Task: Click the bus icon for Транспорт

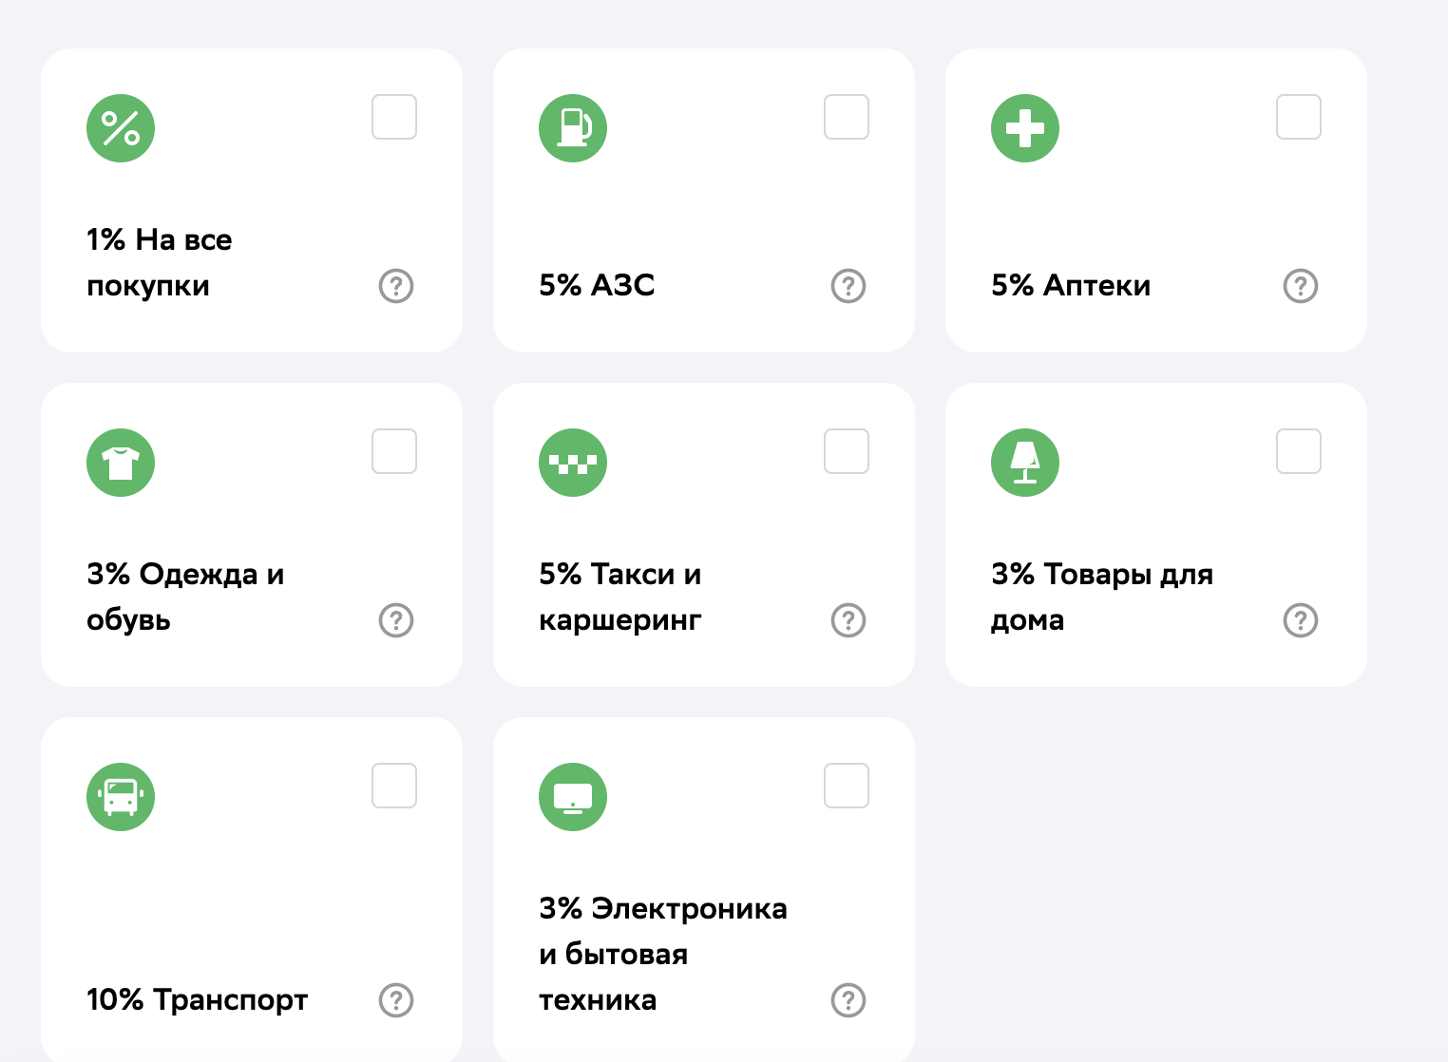Action: (121, 797)
